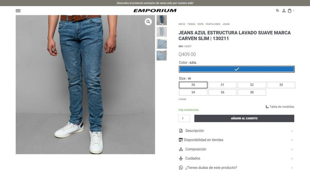Choose size 34 option
This screenshot has height=170, width=310.
[193, 92]
